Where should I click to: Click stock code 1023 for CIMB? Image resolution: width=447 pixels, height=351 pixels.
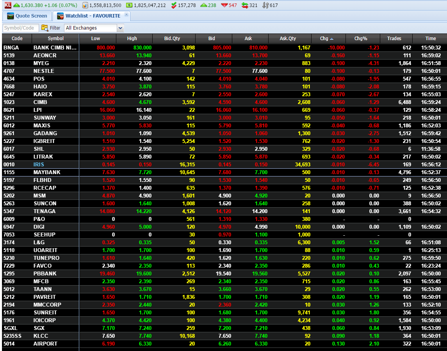[x=9, y=102]
